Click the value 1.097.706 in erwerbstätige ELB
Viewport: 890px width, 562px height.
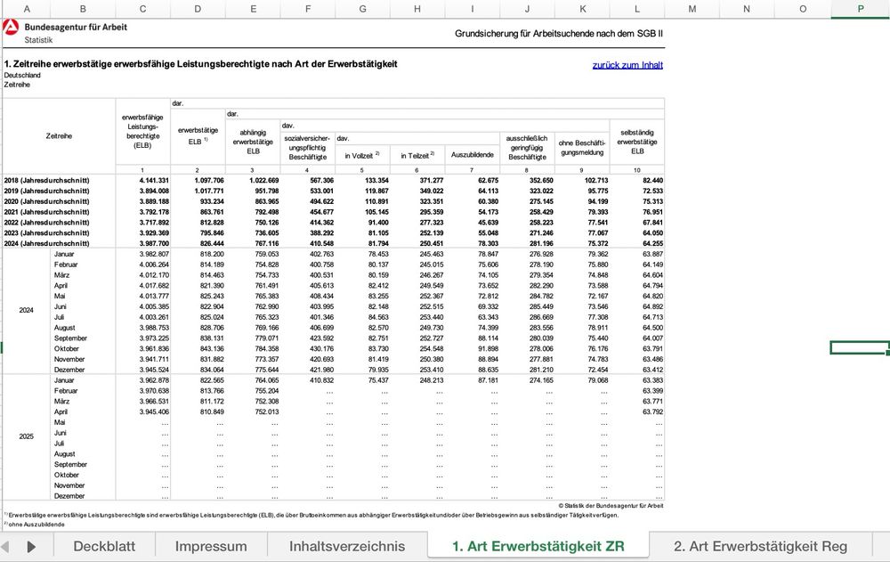coord(209,180)
